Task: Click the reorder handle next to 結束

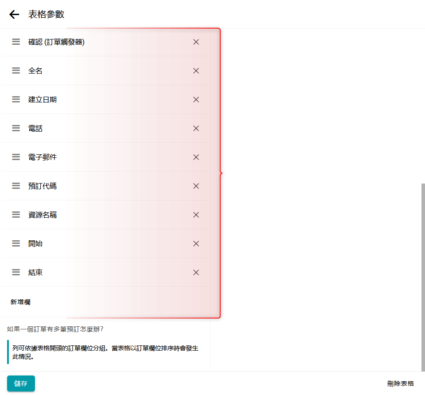Action: [16, 273]
